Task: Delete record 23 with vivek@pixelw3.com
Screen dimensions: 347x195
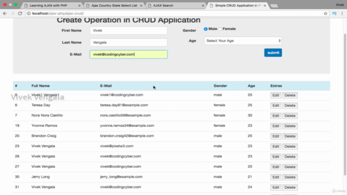Action: point(290,147)
